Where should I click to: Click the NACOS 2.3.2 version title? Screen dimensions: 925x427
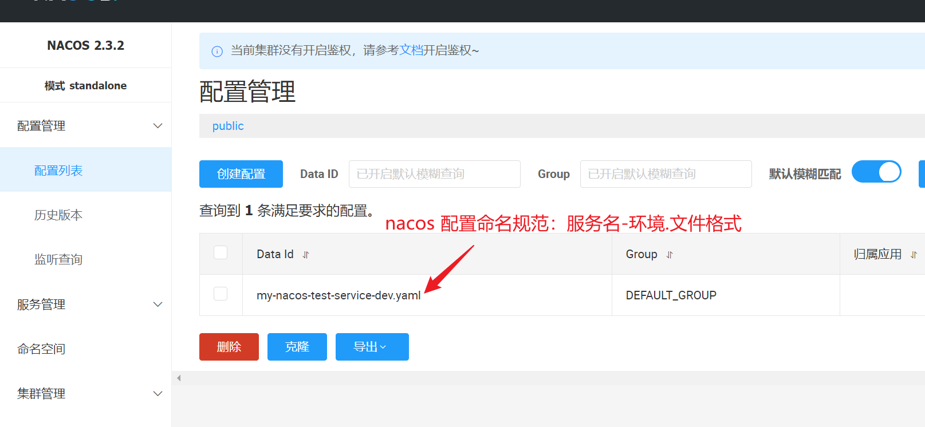86,45
